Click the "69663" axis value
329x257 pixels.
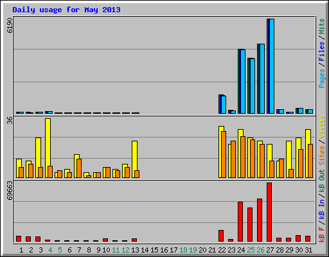pos(10,190)
